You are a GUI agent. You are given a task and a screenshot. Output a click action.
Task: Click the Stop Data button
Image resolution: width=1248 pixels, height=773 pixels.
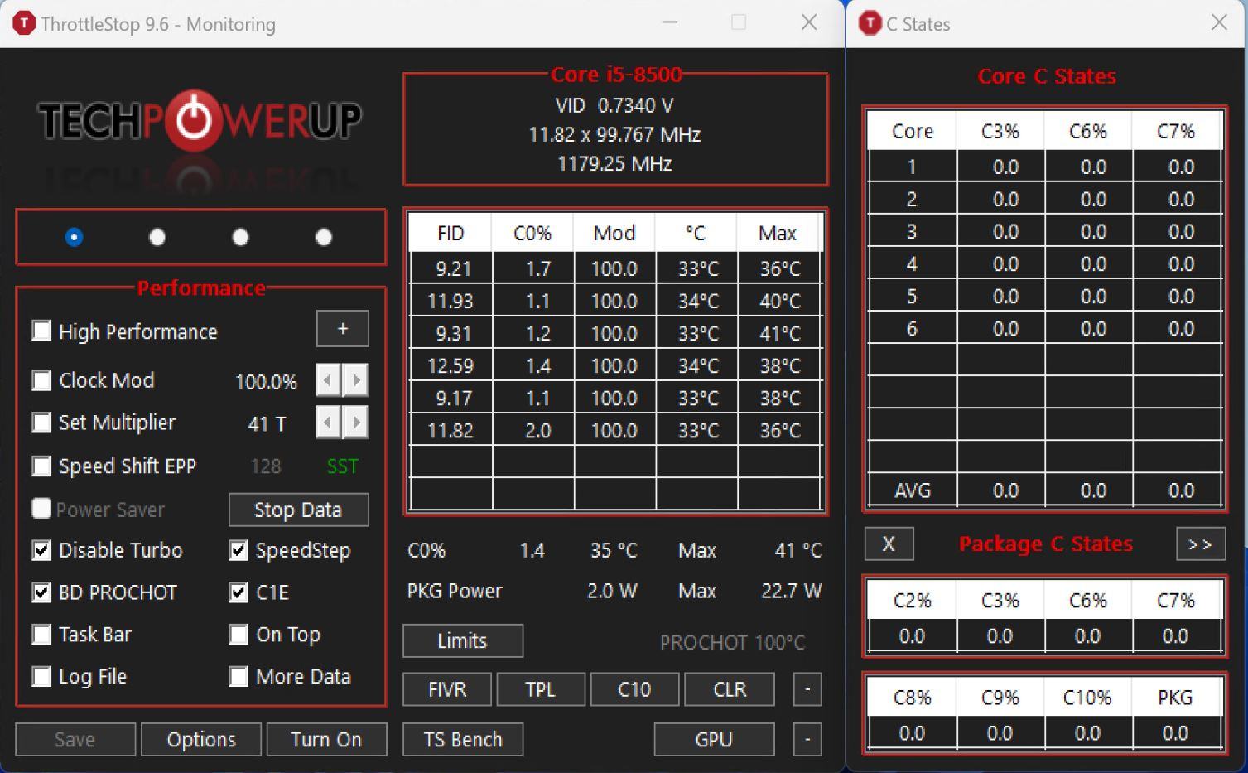click(298, 510)
